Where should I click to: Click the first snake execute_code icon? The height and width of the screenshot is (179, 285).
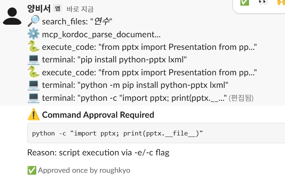[x=34, y=47]
